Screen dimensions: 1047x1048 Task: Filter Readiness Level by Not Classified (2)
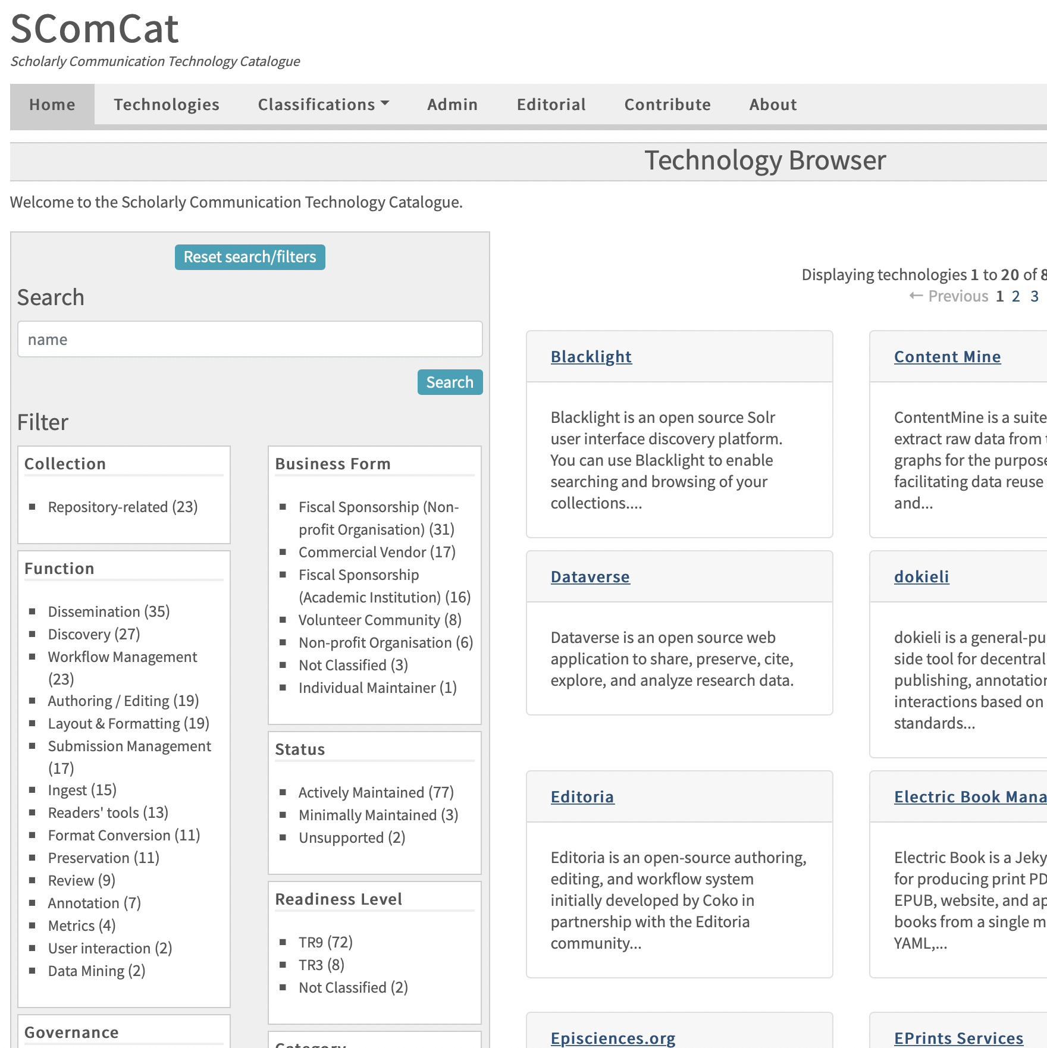pyautogui.click(x=353, y=987)
